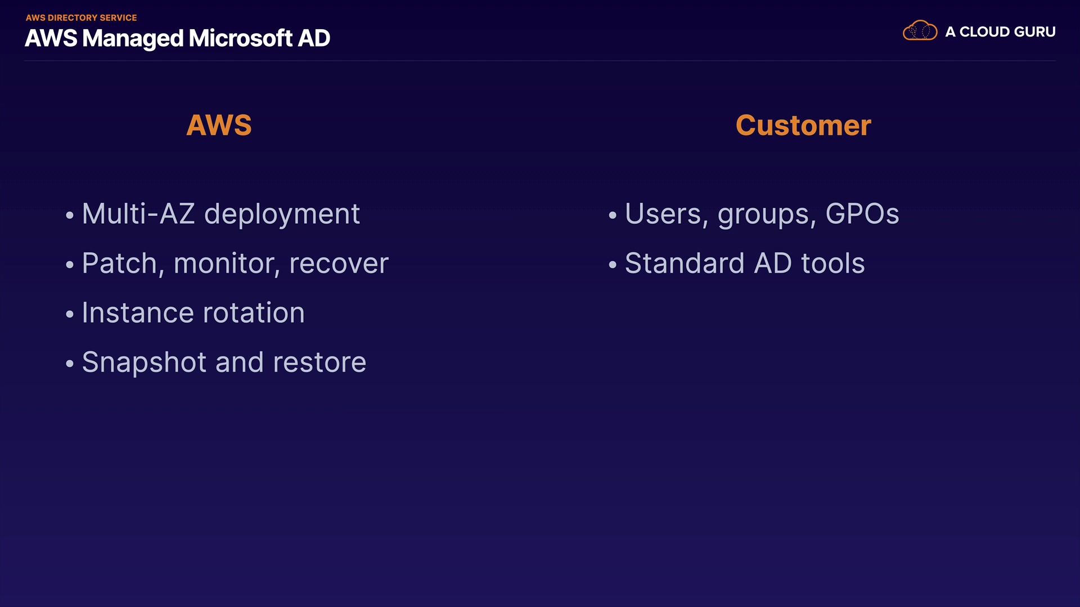Click the orange "Customer" column heading
1080x607 pixels.
[803, 125]
